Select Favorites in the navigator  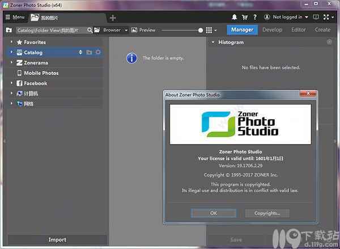pyautogui.click(x=35, y=43)
